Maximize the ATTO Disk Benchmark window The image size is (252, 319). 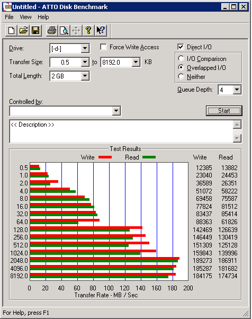tap(233, 7)
